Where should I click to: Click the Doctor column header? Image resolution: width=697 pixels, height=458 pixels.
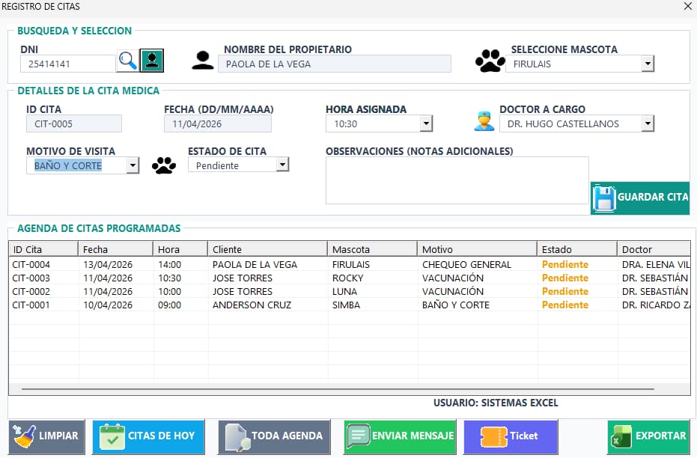point(654,249)
